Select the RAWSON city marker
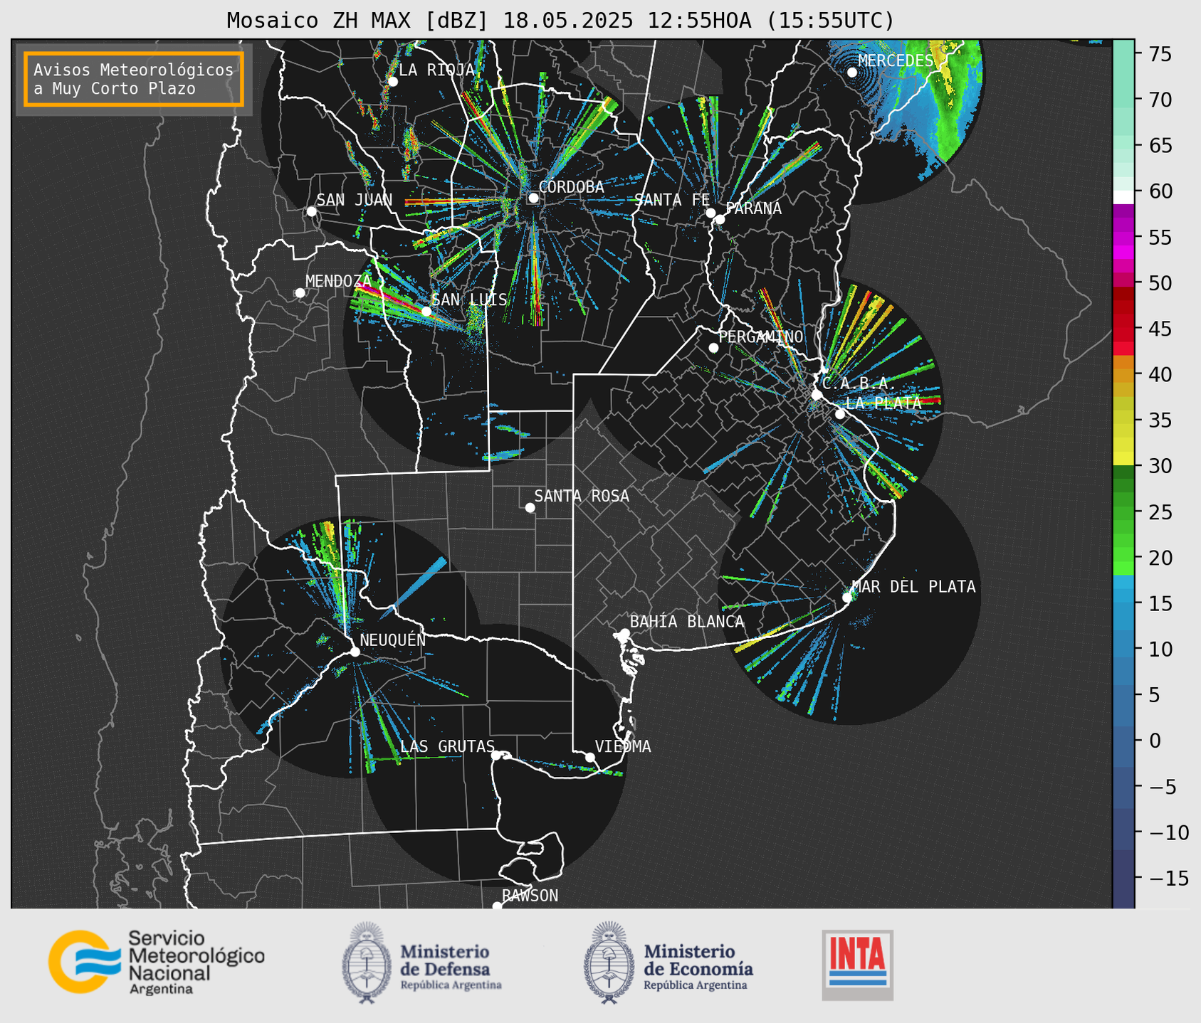 497,906
